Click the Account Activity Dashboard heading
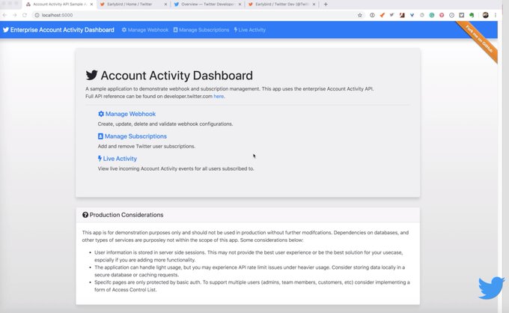 (169, 76)
